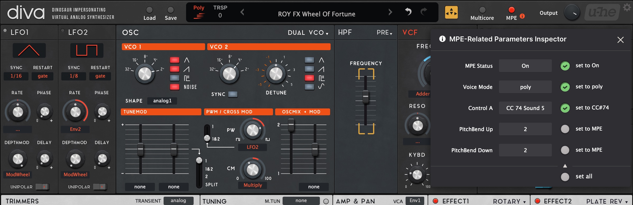Image resolution: width=633 pixels, height=205 pixels.
Task: Click the redo arrow icon
Action: point(424,12)
